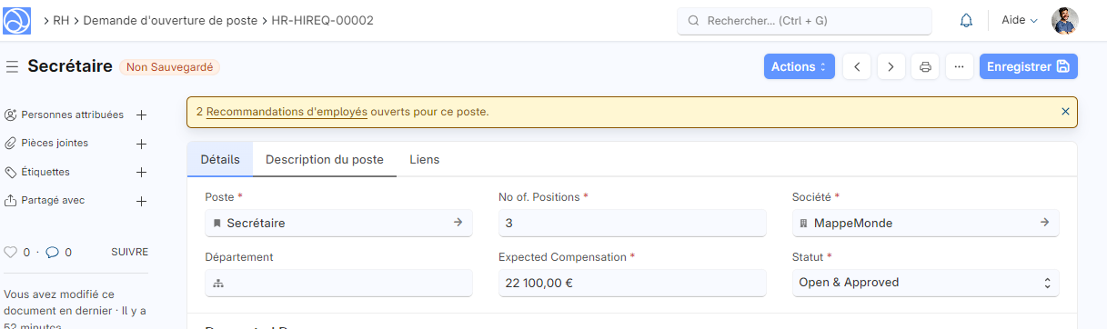Click the HR-HIREQ-00002 breadcrumb
The image size is (1107, 329).
323,20
